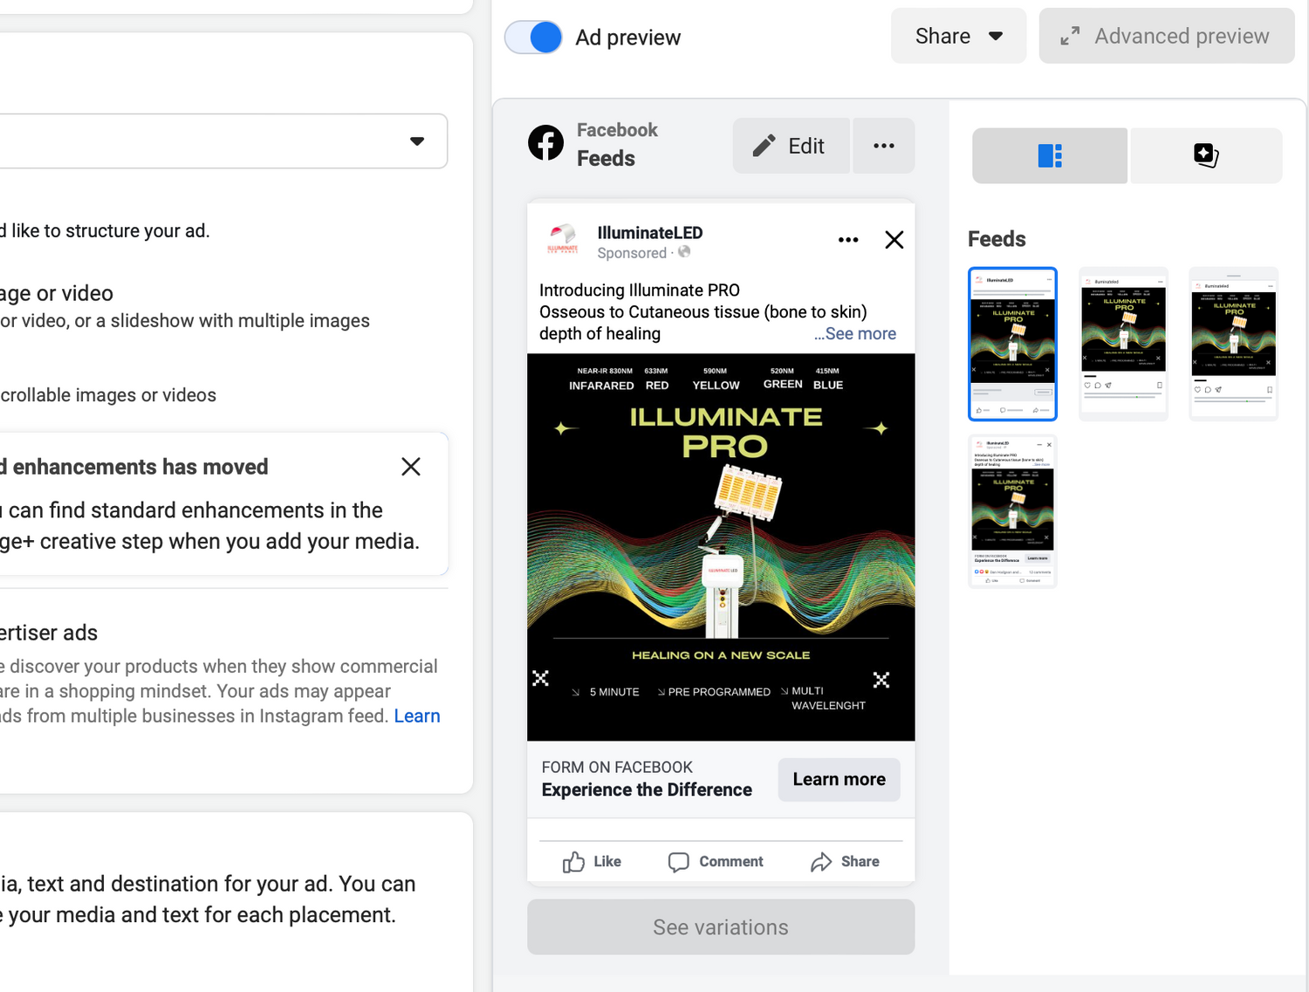Image resolution: width=1309 pixels, height=992 pixels.
Task: Open the ad post three-dot menu
Action: click(848, 240)
